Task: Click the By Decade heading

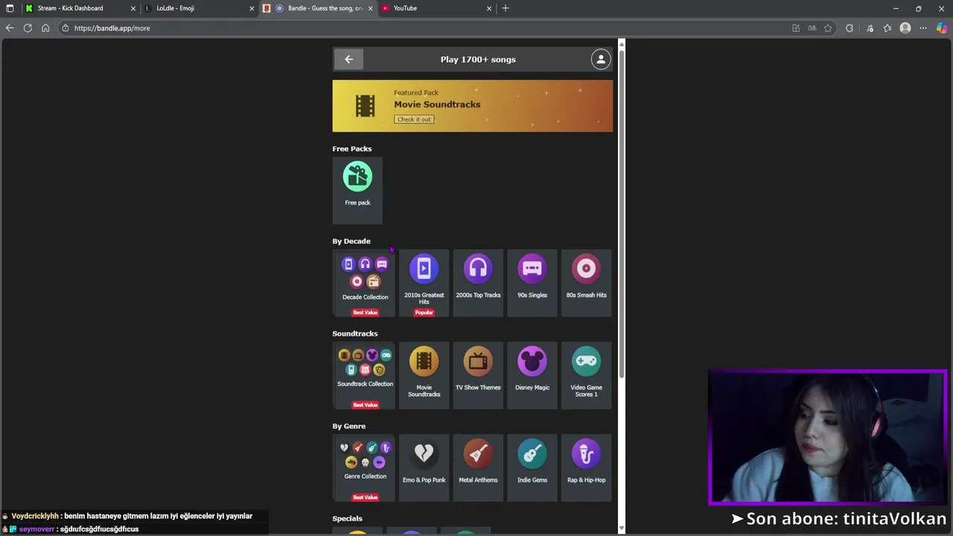Action: click(351, 241)
